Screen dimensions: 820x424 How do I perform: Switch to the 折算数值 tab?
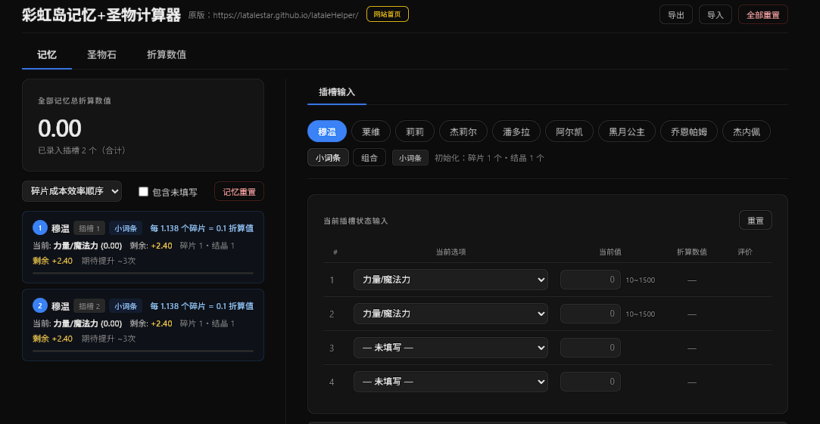(x=167, y=55)
